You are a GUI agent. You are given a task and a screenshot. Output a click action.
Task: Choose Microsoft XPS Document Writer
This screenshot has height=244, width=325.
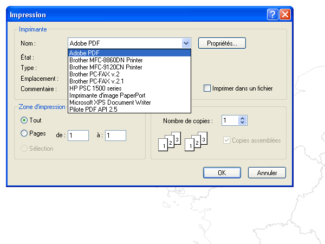coord(129,102)
